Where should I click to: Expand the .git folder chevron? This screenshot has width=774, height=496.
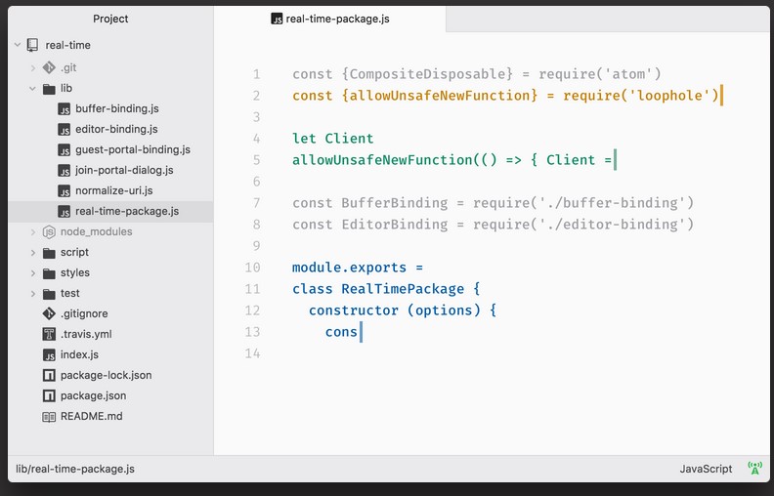(33, 68)
